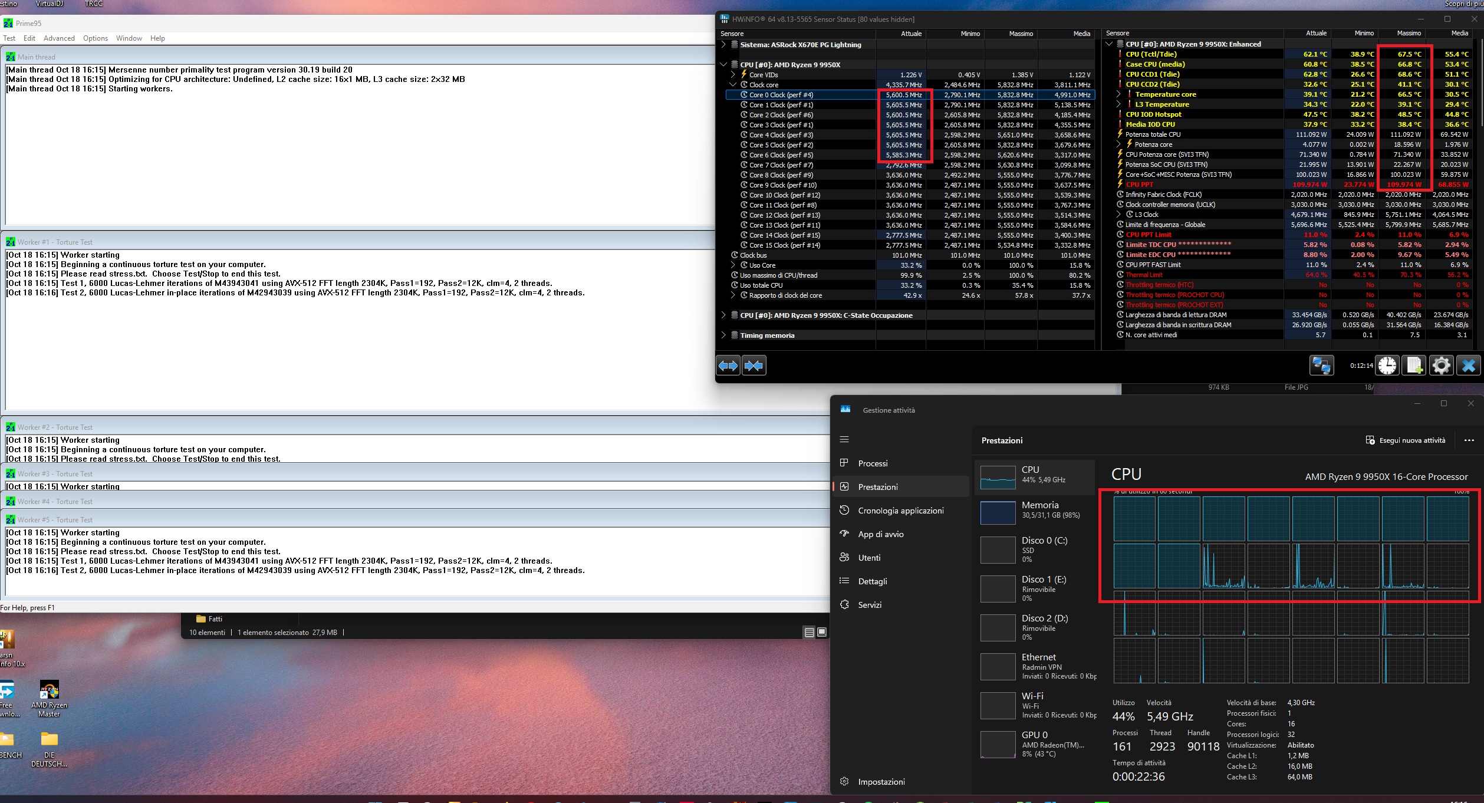This screenshot has width=1484, height=803.
Task: Click Worker #2 - Torture Test title bar
Action: [415, 427]
